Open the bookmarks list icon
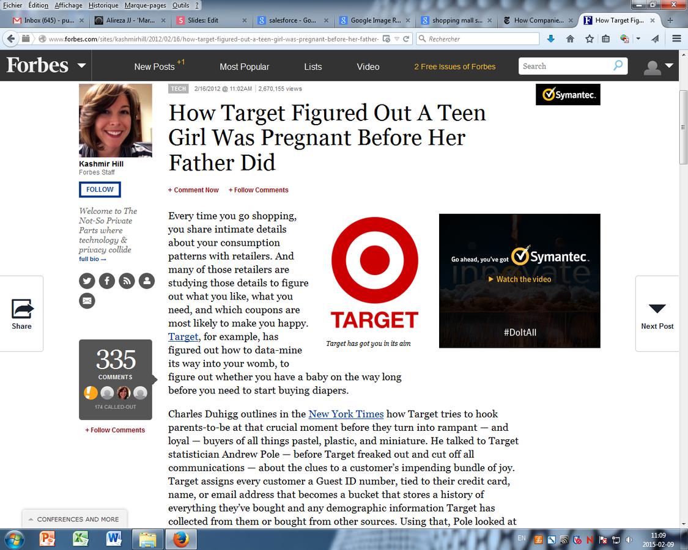The height and width of the screenshot is (550, 688). (606, 39)
